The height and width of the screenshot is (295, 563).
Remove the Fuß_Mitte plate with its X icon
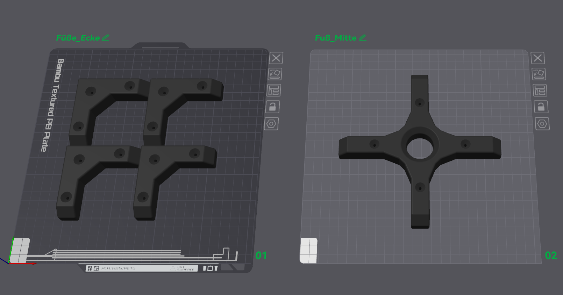(538, 58)
